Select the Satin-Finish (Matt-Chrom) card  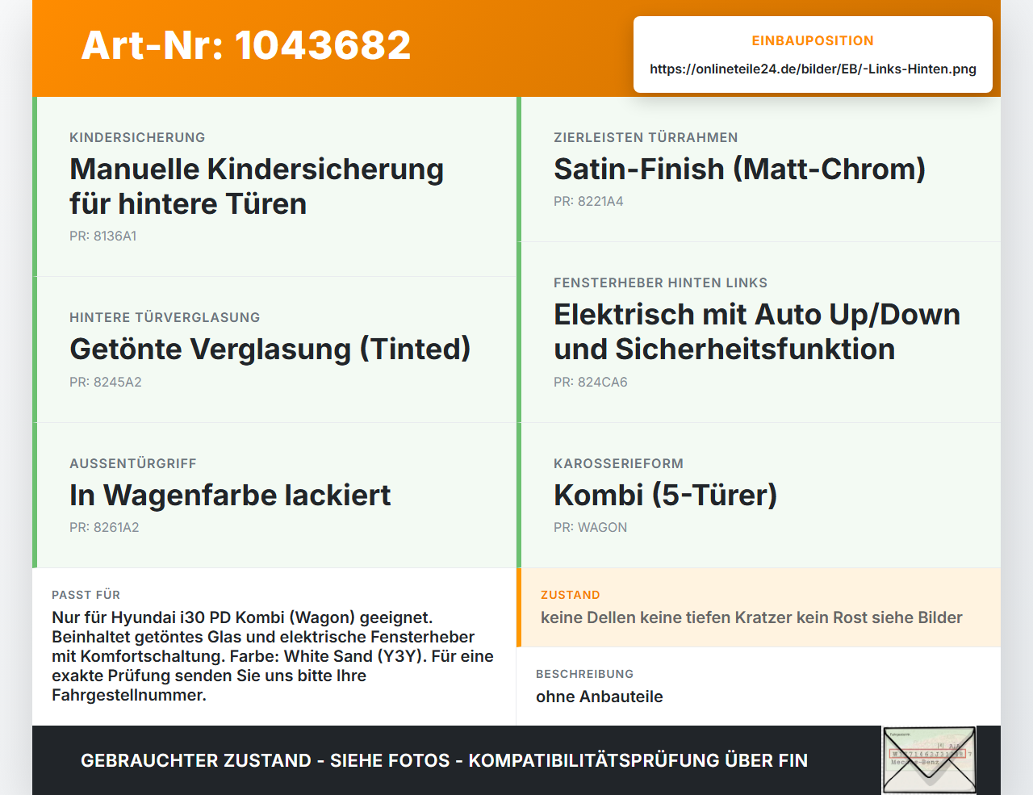(759, 169)
